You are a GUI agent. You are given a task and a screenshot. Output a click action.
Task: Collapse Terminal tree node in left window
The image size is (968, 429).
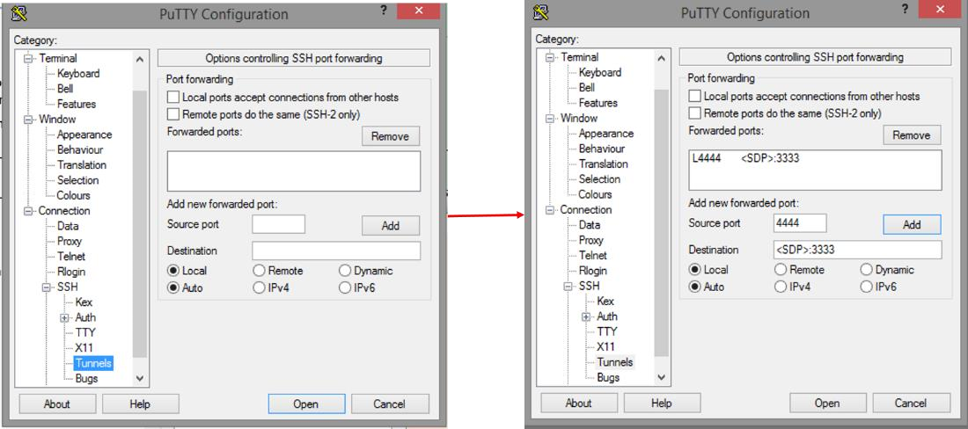click(28, 59)
